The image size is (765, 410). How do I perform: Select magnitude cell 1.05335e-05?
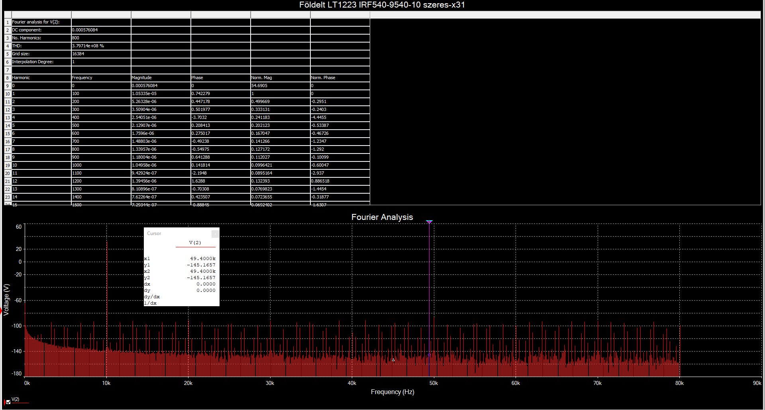161,93
